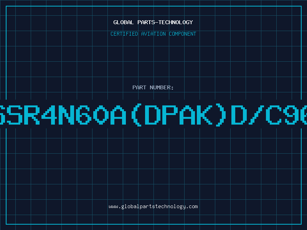This screenshot has height=230, width=307.
Task: Select 'CERTIFIED AVIATION COMPONENT' subtitle text
Action: (x=153, y=34)
